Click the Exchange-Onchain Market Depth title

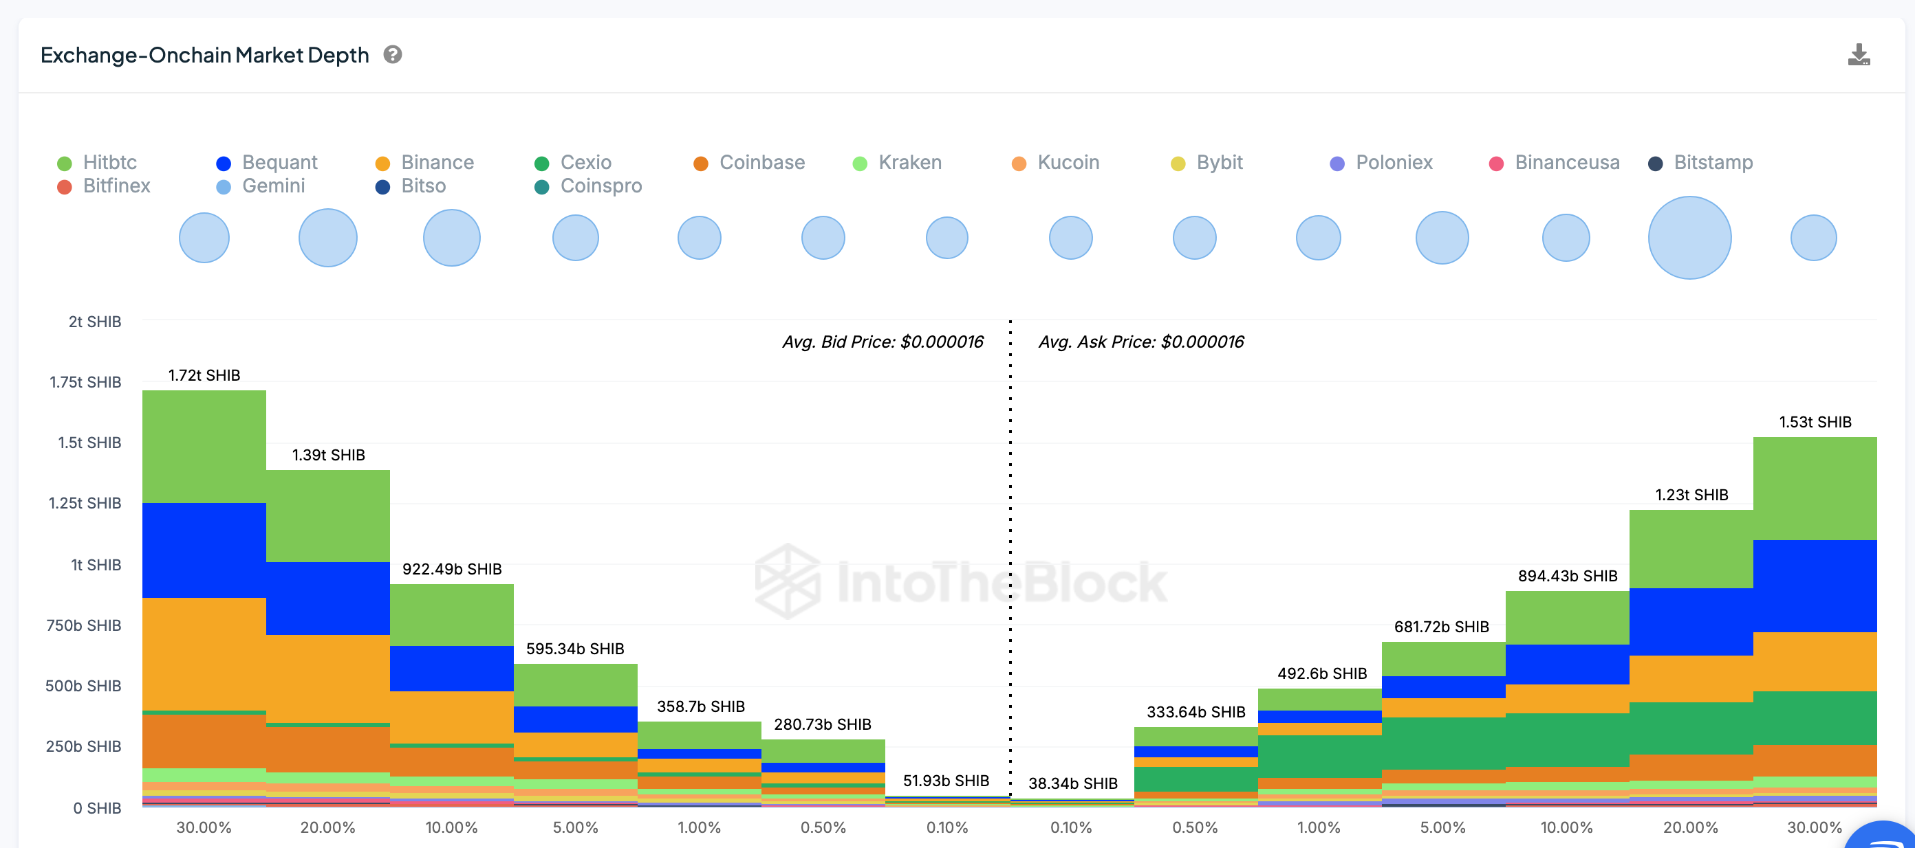(204, 56)
